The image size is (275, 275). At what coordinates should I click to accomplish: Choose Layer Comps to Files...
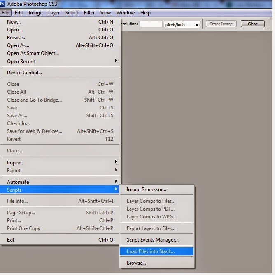pos(156,201)
